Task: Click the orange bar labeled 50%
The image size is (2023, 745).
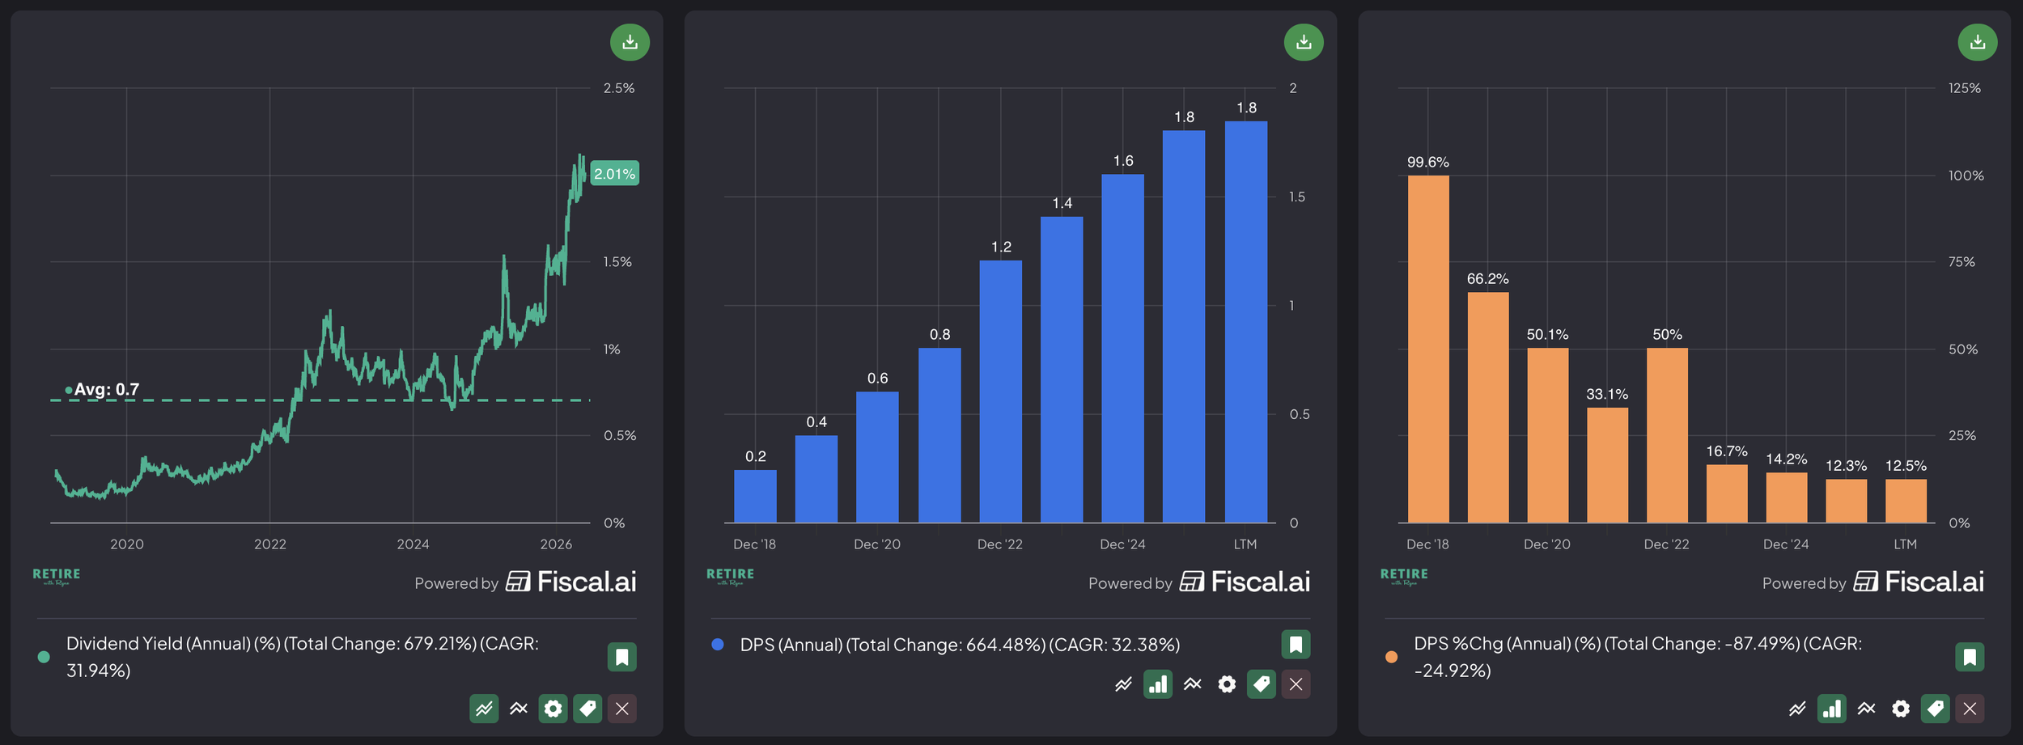Action: (1667, 435)
